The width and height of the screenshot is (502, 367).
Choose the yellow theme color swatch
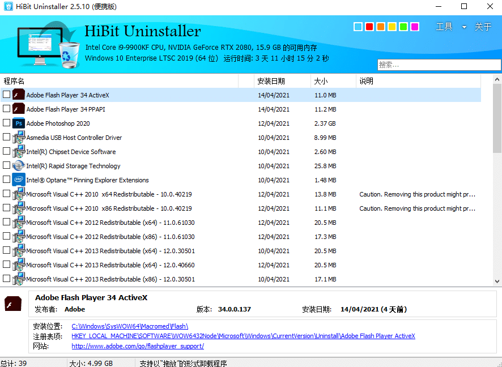(392, 27)
